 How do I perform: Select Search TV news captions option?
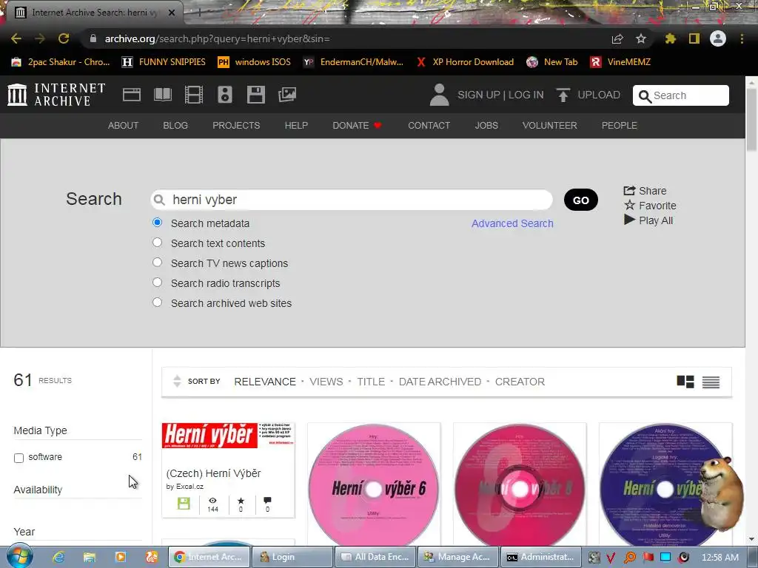157,263
